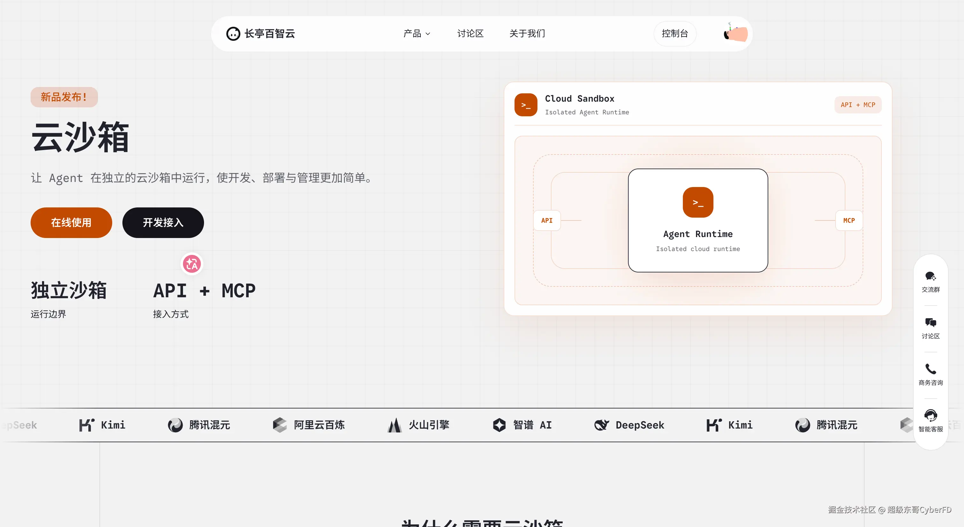Open the sidebar 讨论区 icon
The image size is (964, 527).
[x=930, y=322]
